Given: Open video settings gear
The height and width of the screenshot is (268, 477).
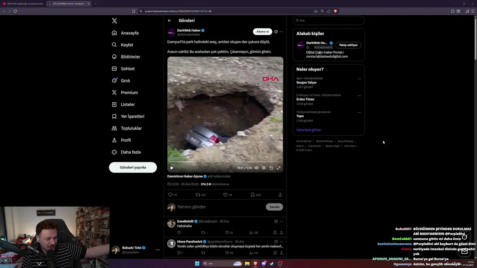Looking at the screenshot, I should (x=264, y=168).
